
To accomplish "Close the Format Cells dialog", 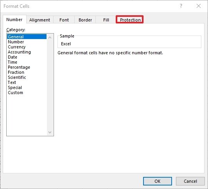I will pyautogui.click(x=199, y=6).
